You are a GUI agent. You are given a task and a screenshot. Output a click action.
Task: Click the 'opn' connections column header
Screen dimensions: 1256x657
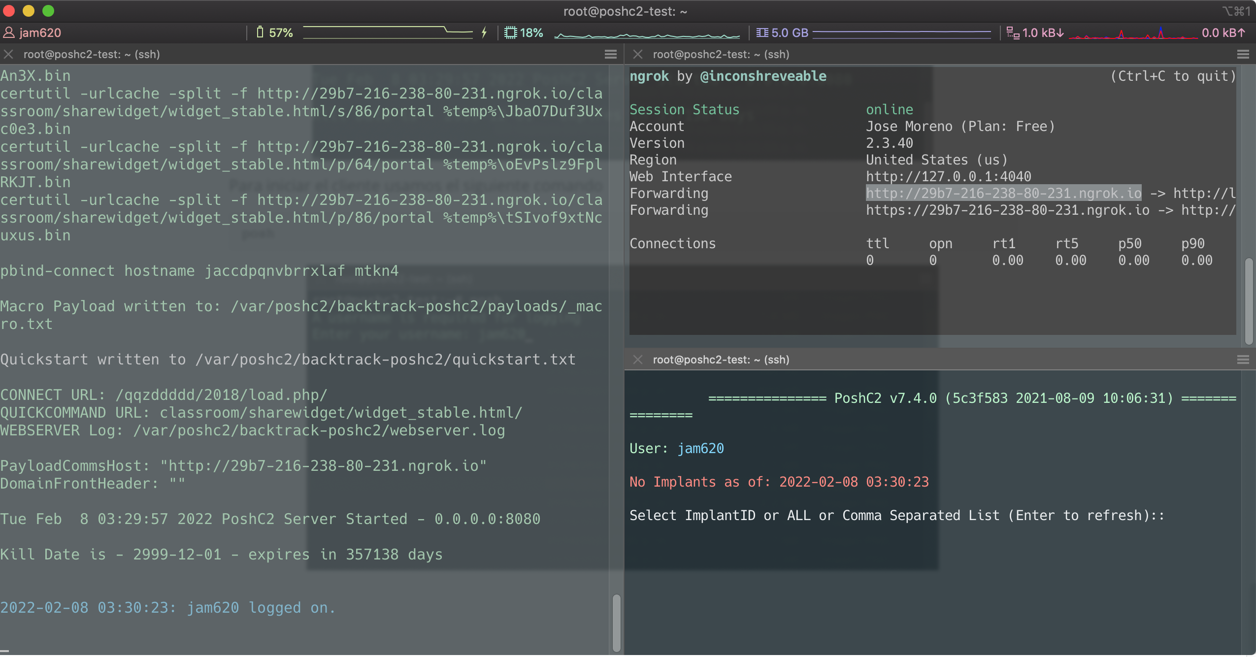(941, 243)
